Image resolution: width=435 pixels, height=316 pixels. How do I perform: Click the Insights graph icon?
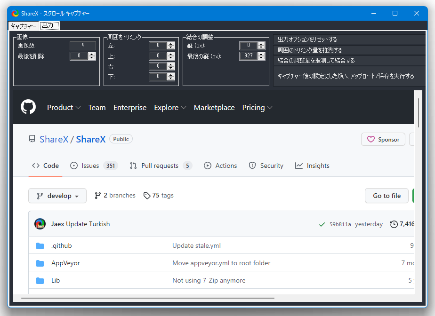[x=299, y=166]
